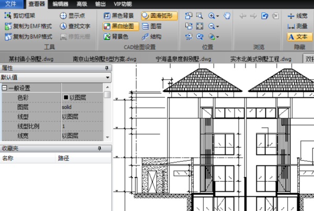Open the zoom out dropdown arrow

pyautogui.click(x=218, y=27)
